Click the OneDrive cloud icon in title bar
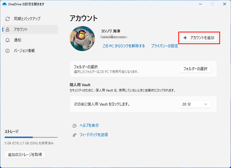Screen dimensions: 231x168 point(5,4)
